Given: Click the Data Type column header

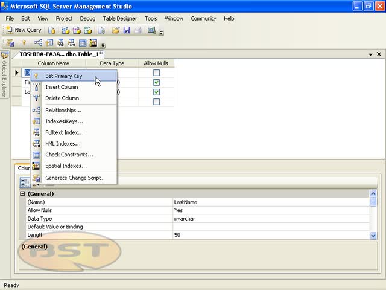Looking at the screenshot, I should click(112, 63).
